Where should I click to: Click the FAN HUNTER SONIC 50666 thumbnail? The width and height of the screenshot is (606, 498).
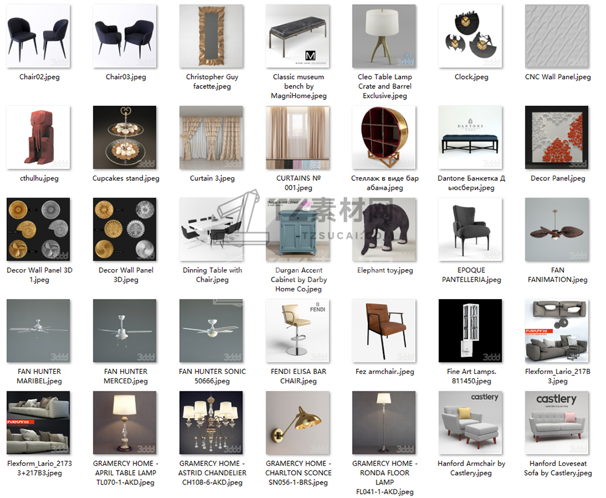pyautogui.click(x=211, y=330)
